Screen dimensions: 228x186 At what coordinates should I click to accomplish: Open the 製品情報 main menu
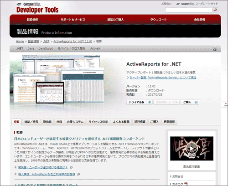pyautogui.click(x=32, y=20)
